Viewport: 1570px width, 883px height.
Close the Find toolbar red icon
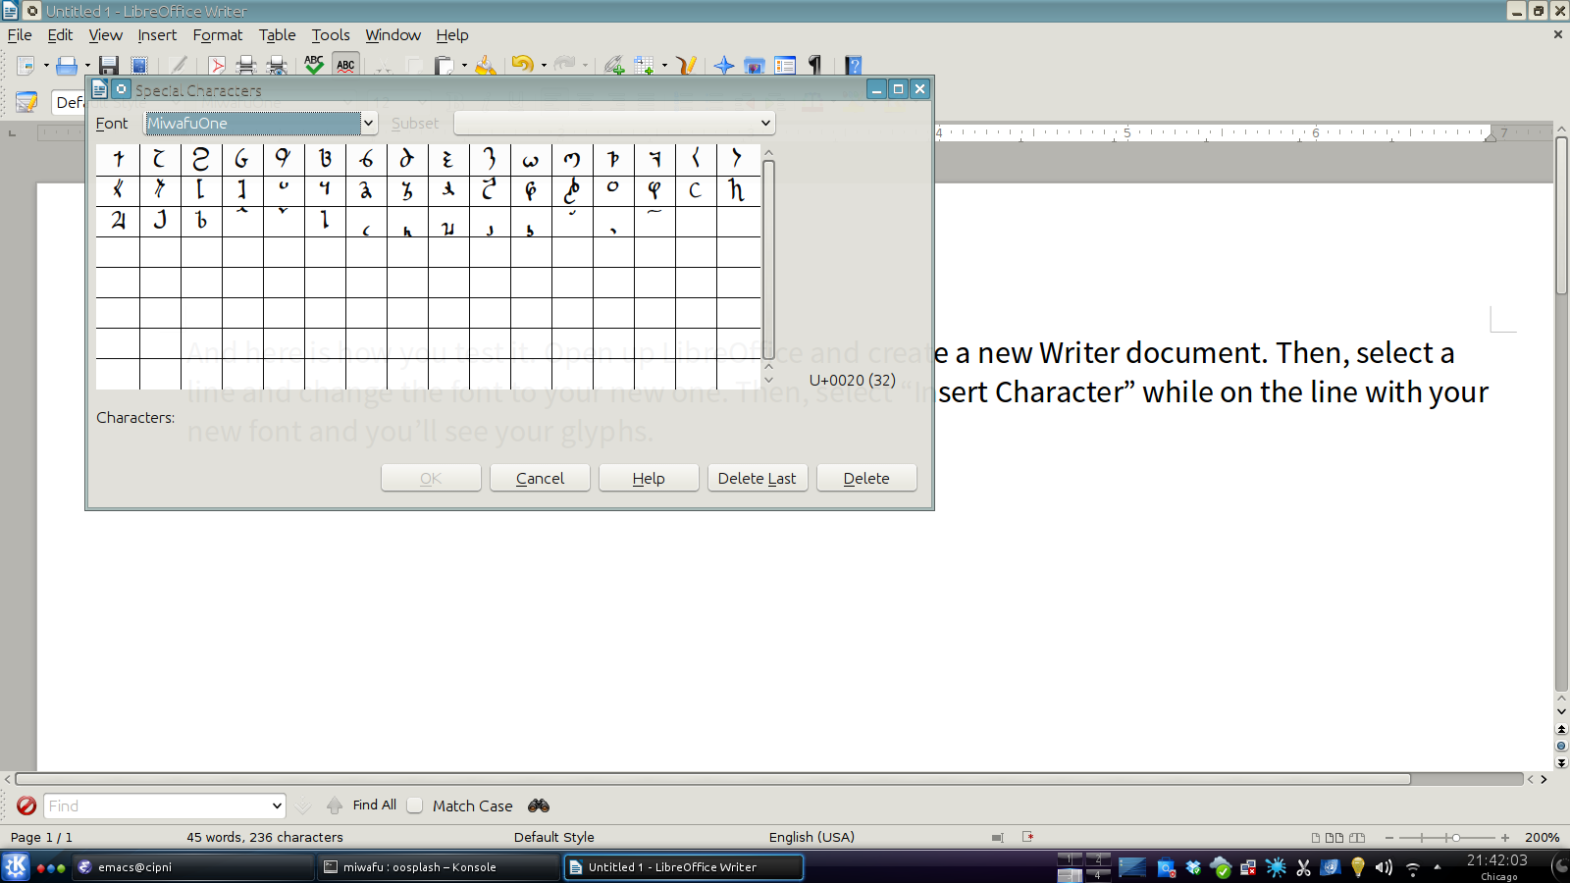(26, 805)
